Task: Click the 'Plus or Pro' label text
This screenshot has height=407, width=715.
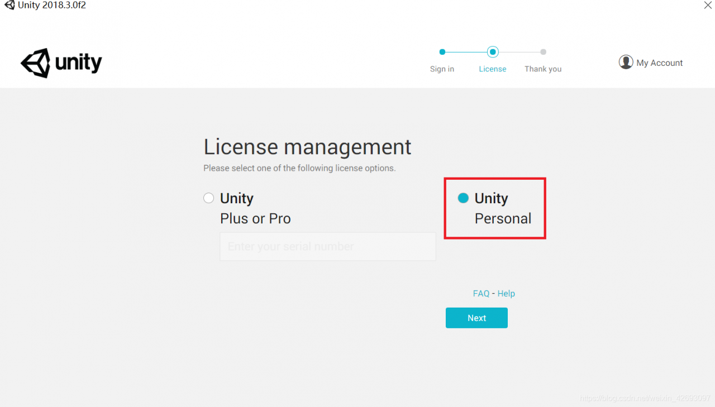Action: (x=255, y=218)
